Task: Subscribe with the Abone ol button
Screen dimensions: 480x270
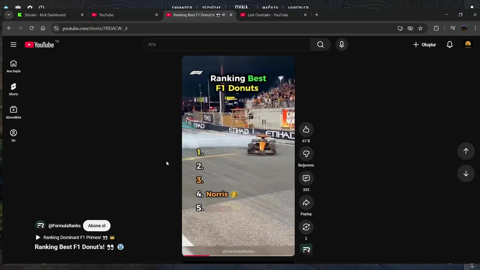Action: point(97,226)
